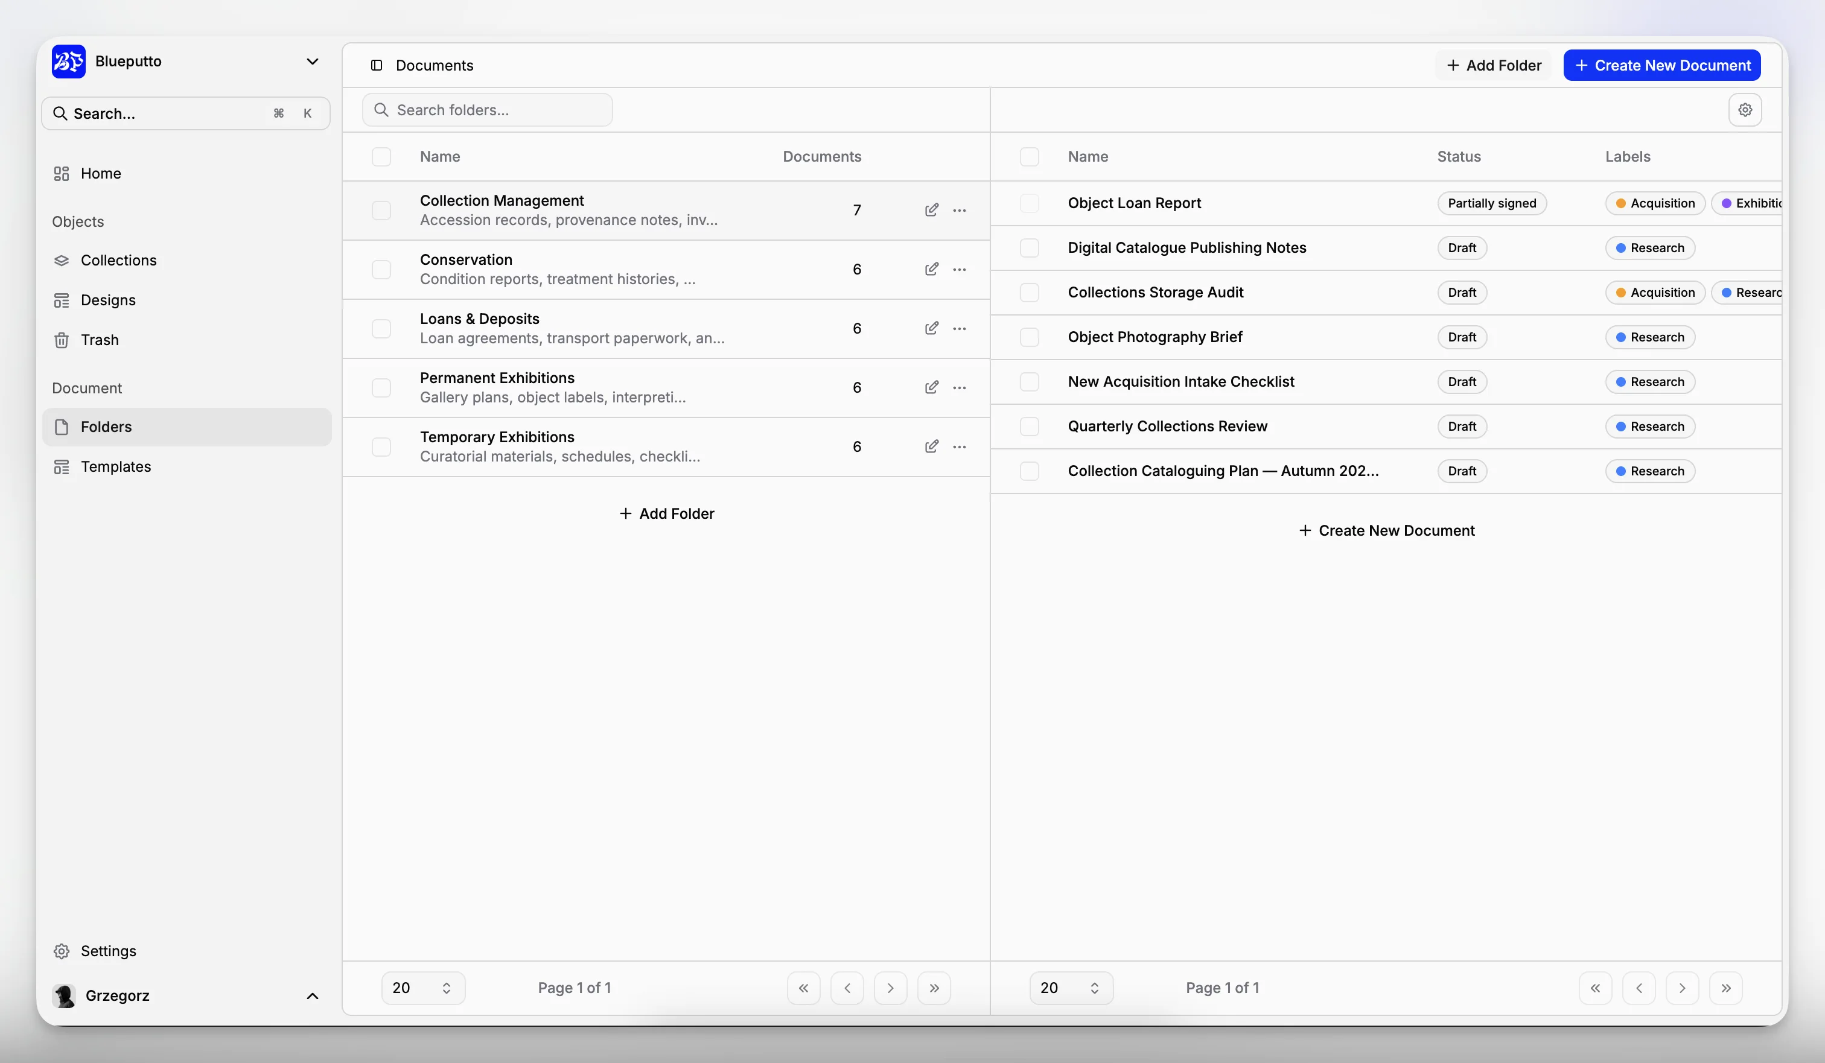Go to last page of documents list
This screenshot has height=1063, width=1825.
(1726, 988)
